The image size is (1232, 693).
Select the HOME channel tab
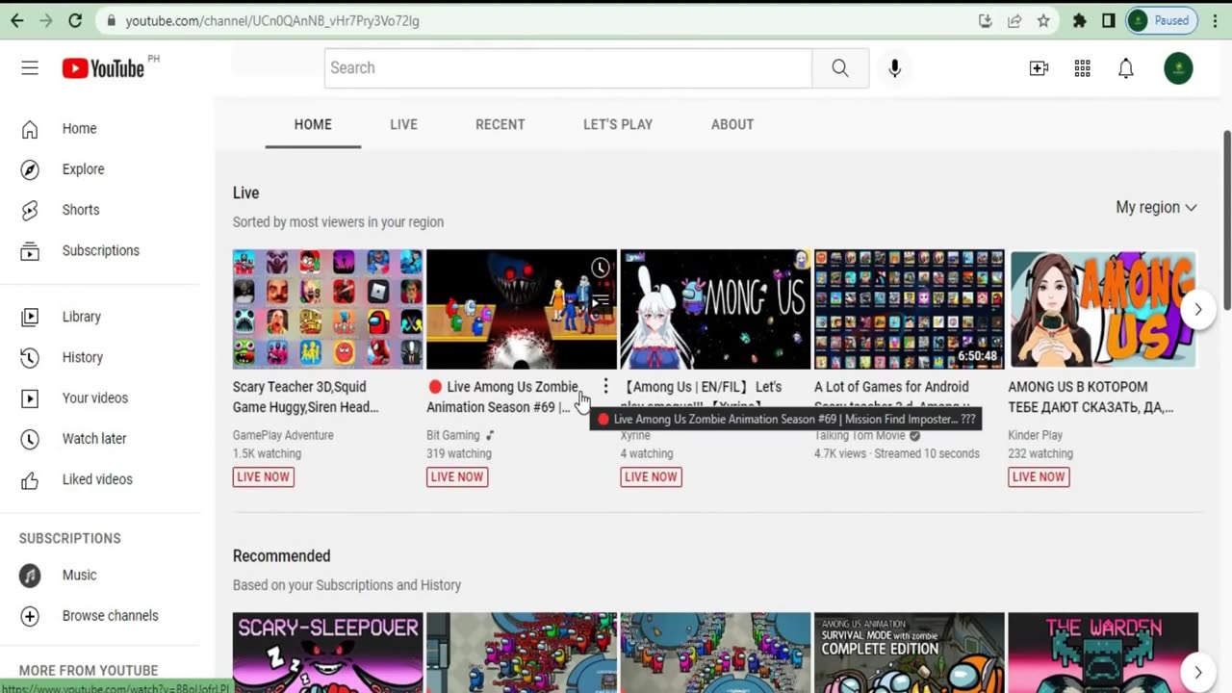click(x=313, y=124)
